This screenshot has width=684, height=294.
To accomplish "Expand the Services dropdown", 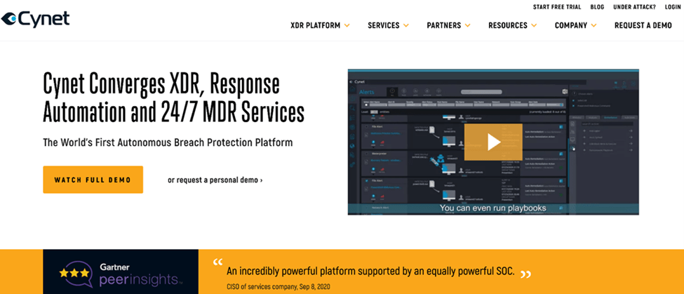I will click(x=388, y=25).
